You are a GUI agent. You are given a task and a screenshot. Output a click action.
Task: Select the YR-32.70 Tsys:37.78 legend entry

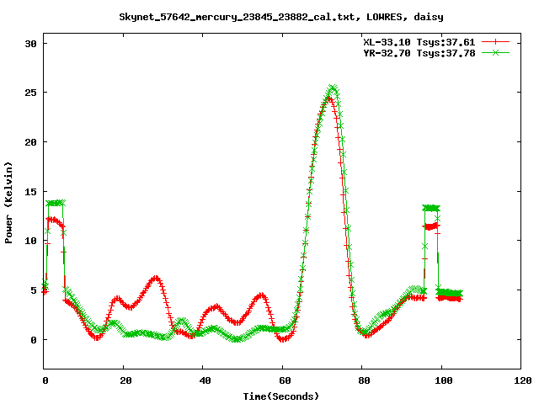pyautogui.click(x=419, y=53)
